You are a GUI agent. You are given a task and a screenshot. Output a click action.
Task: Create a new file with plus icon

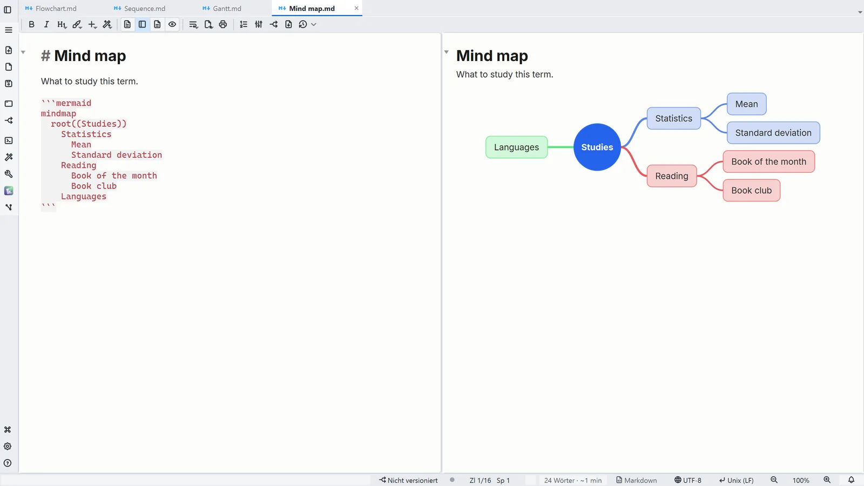[x=9, y=50]
